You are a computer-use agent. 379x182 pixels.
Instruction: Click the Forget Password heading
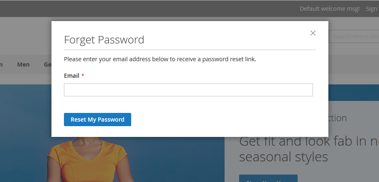click(104, 40)
